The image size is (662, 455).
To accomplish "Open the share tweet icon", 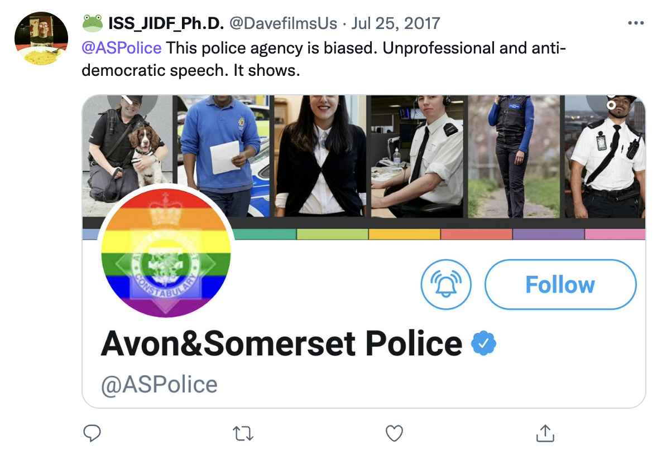I will point(545,433).
